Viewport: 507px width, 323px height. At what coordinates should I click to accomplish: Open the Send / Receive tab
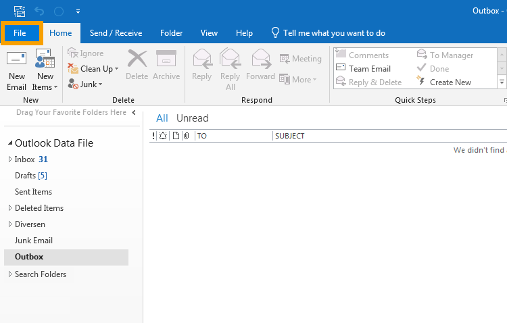click(116, 33)
